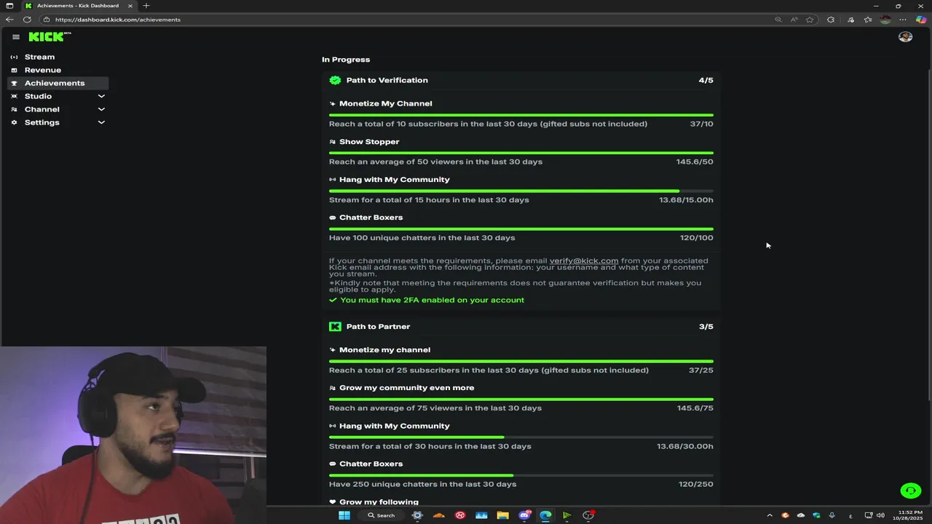Open the browser extensions puzzle icon

click(x=831, y=20)
